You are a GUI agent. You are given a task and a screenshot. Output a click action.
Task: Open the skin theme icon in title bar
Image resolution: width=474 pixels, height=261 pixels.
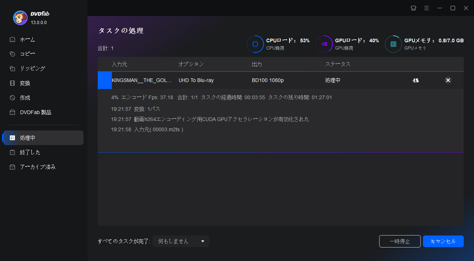(413, 8)
